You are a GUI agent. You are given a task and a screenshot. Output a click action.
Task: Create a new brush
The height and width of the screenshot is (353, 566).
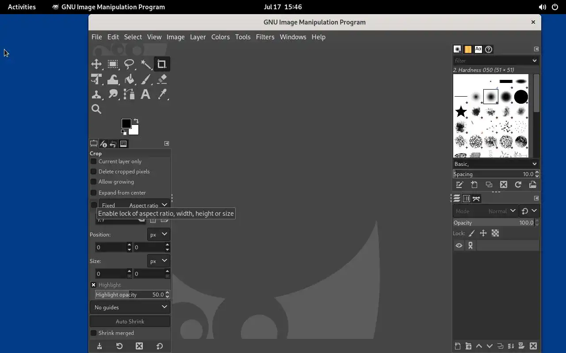[474, 184]
